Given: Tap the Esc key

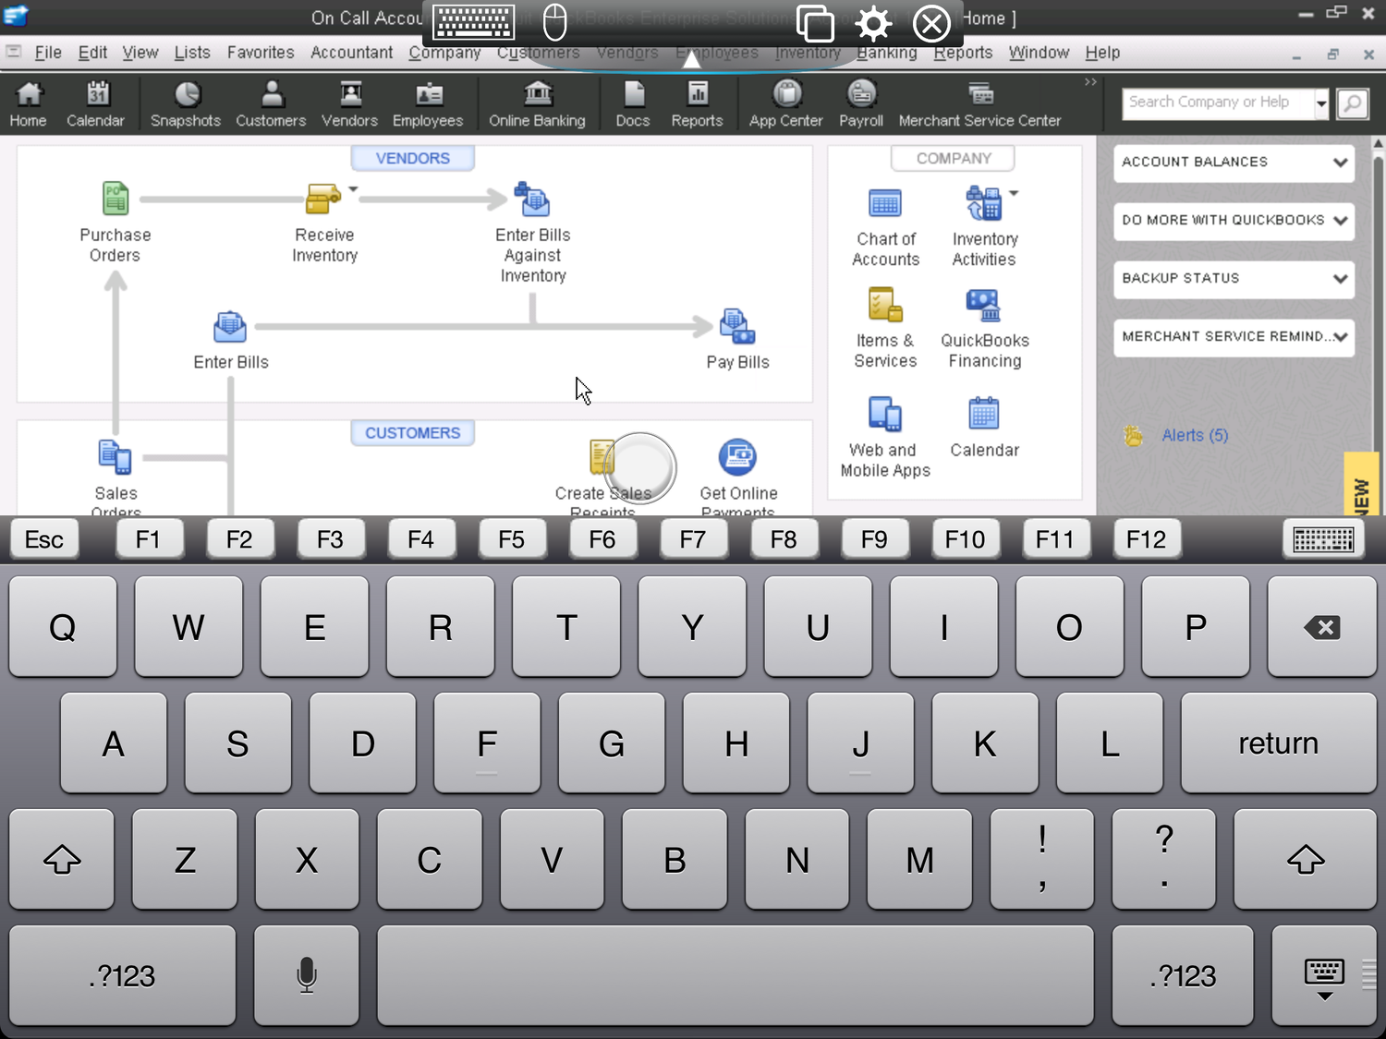Looking at the screenshot, I should pyautogui.click(x=43, y=539).
